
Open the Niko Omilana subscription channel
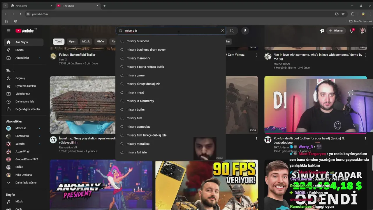[24, 175]
